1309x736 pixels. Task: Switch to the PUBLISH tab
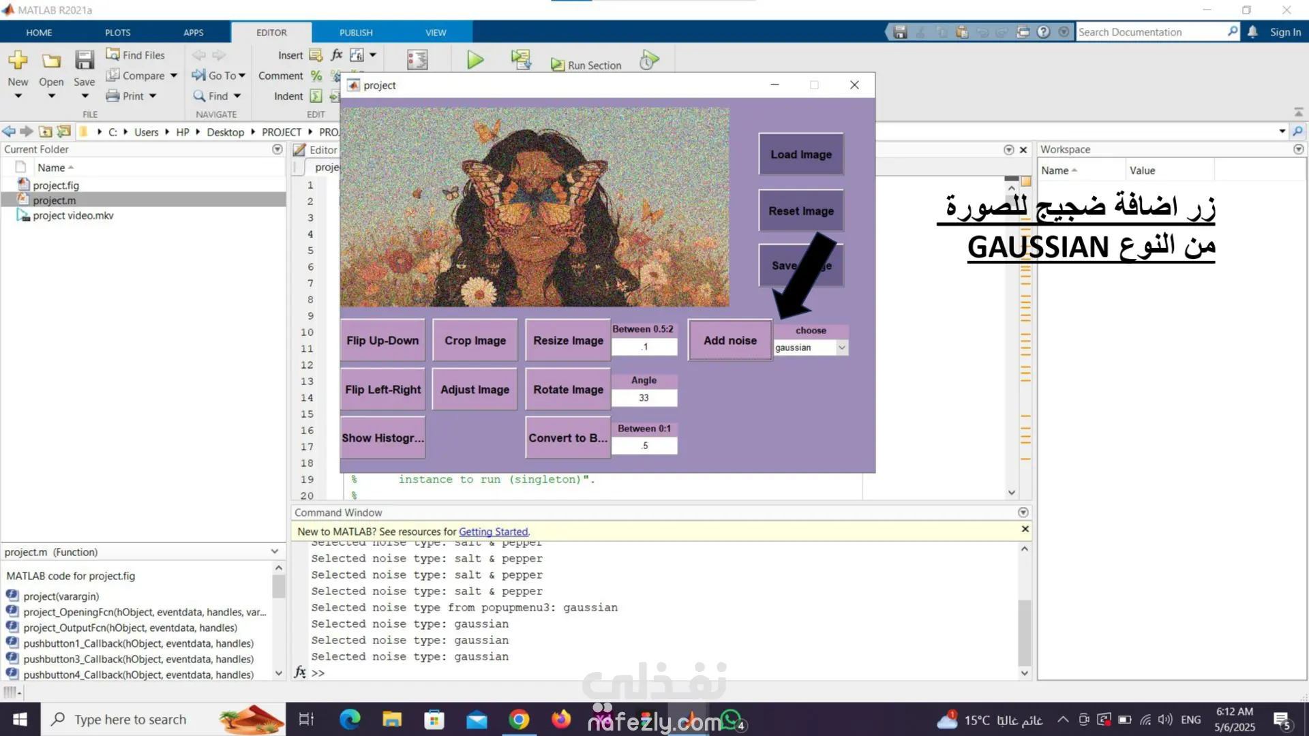(356, 32)
